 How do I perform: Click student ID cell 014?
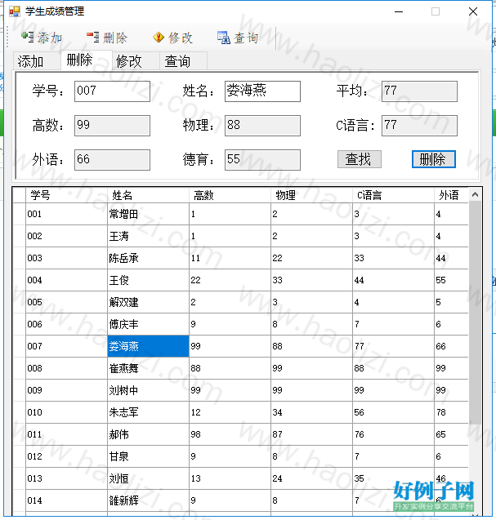66,500
